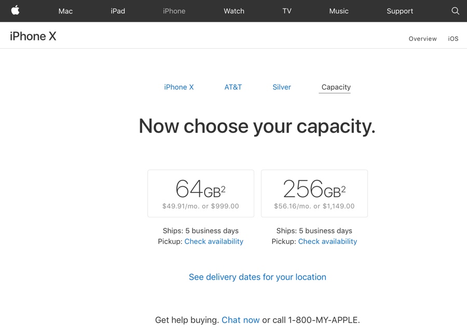
Task: Choose the 64GB capacity option
Action: click(201, 193)
